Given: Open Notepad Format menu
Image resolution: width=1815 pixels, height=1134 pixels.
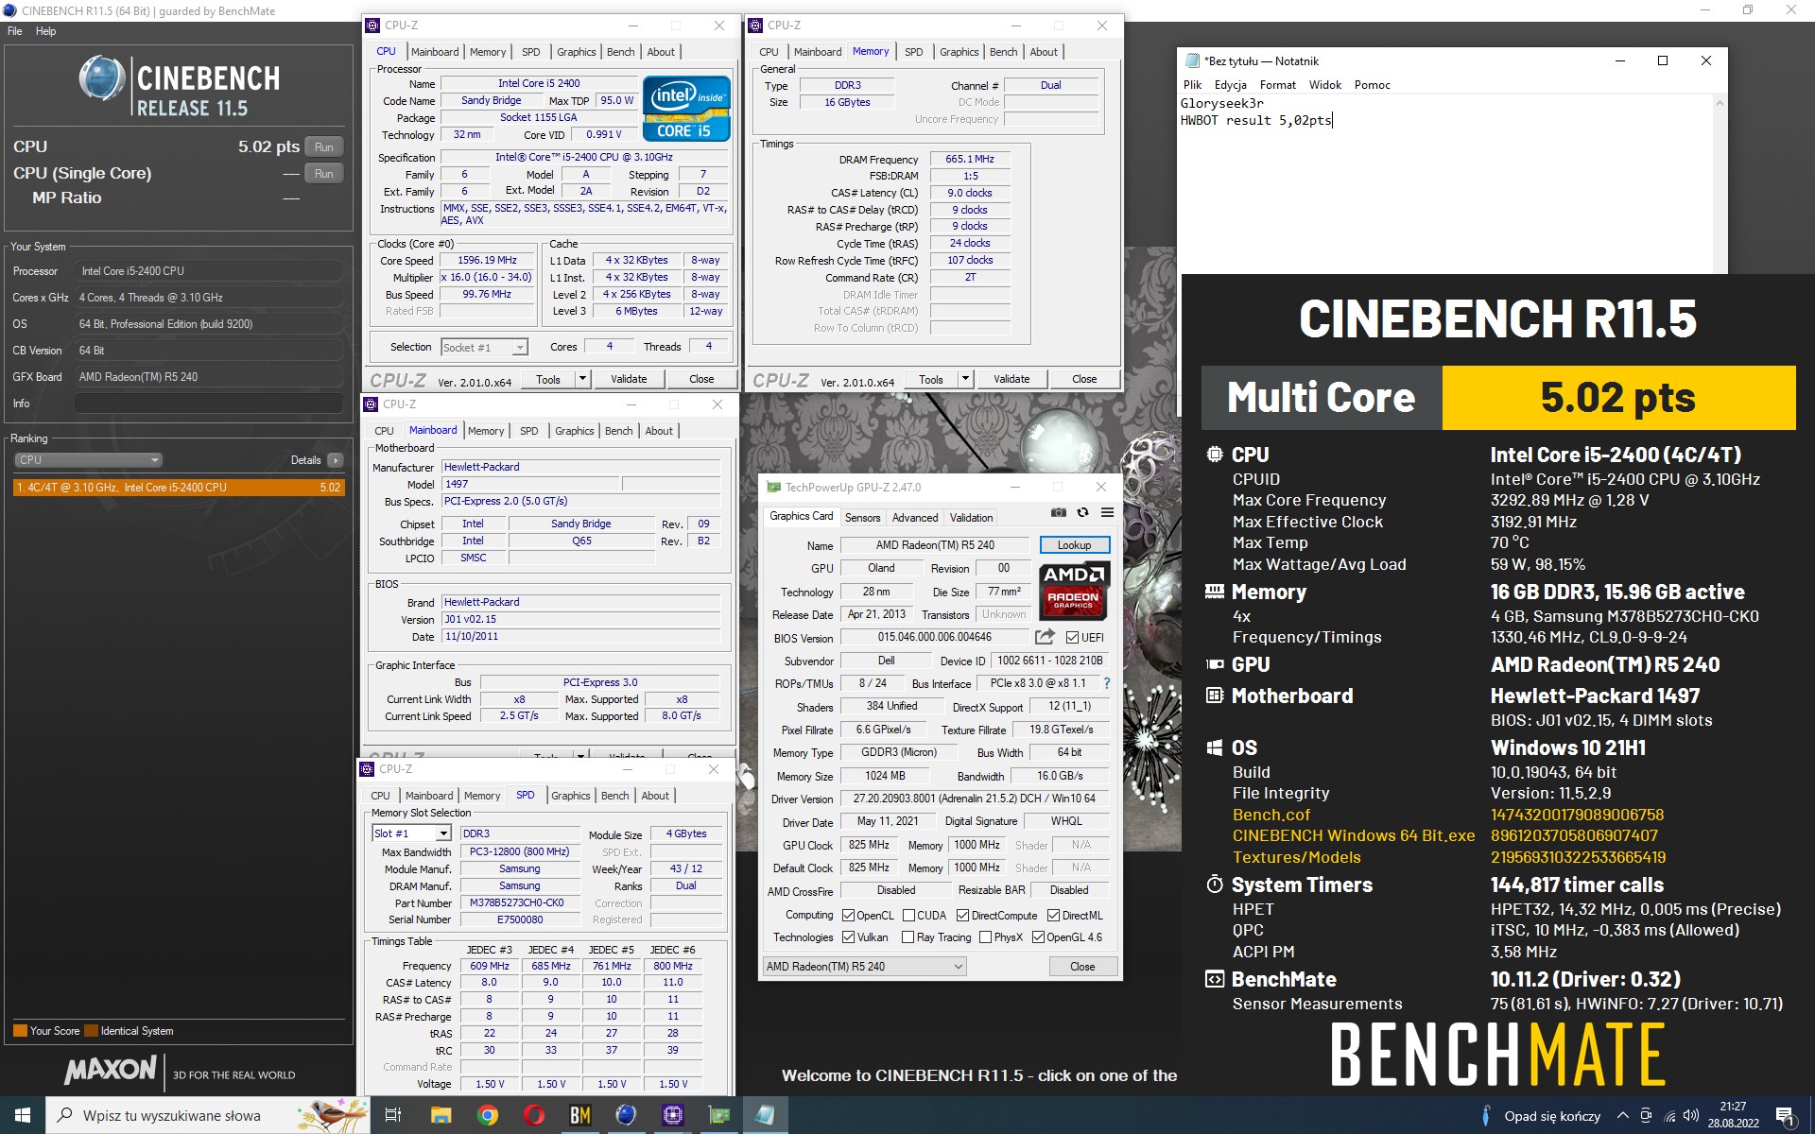Looking at the screenshot, I should [x=1277, y=85].
